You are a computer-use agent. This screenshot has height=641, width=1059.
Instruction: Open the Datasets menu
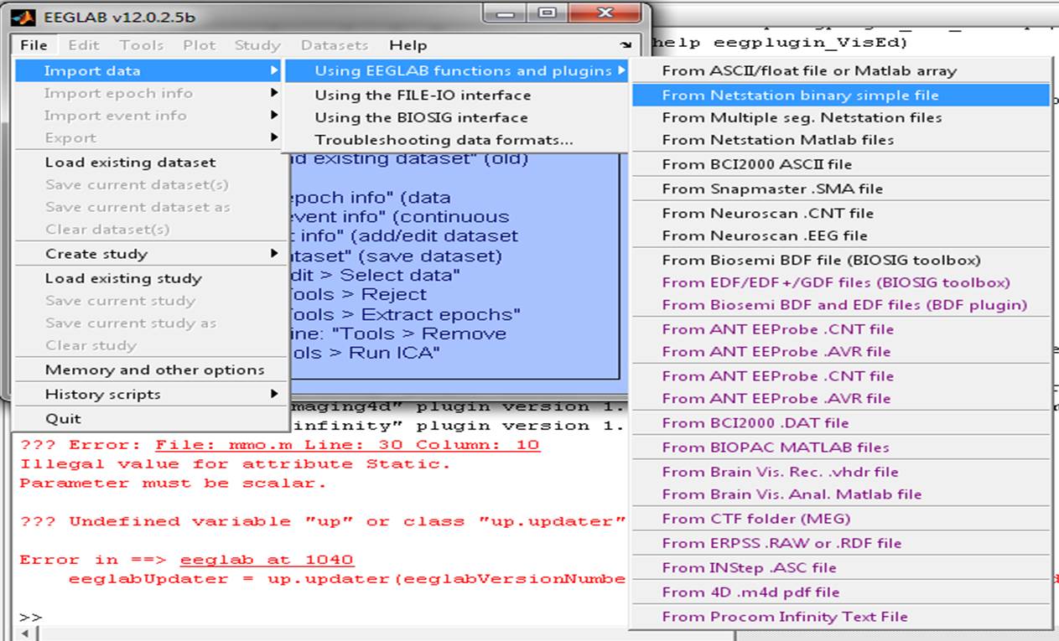click(335, 45)
